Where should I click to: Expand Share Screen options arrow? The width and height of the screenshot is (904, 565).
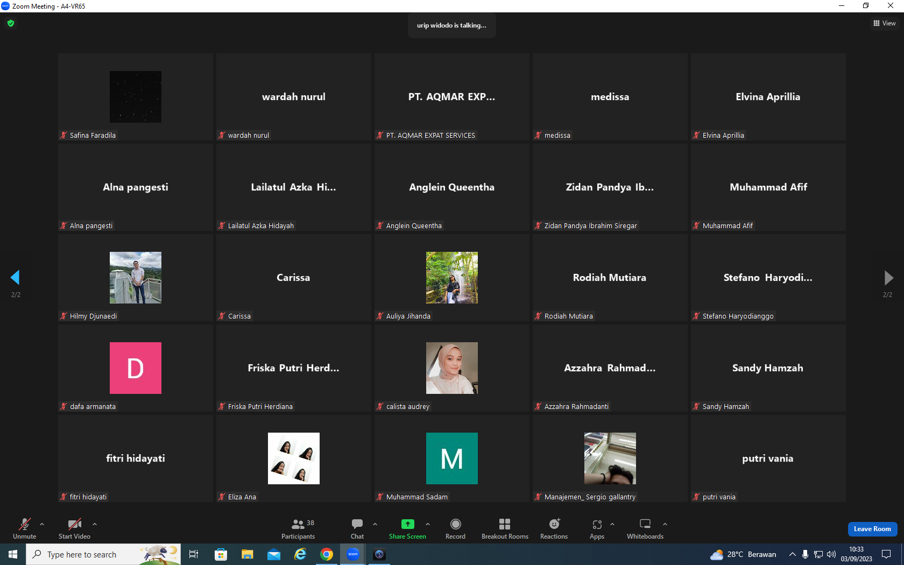[428, 524]
